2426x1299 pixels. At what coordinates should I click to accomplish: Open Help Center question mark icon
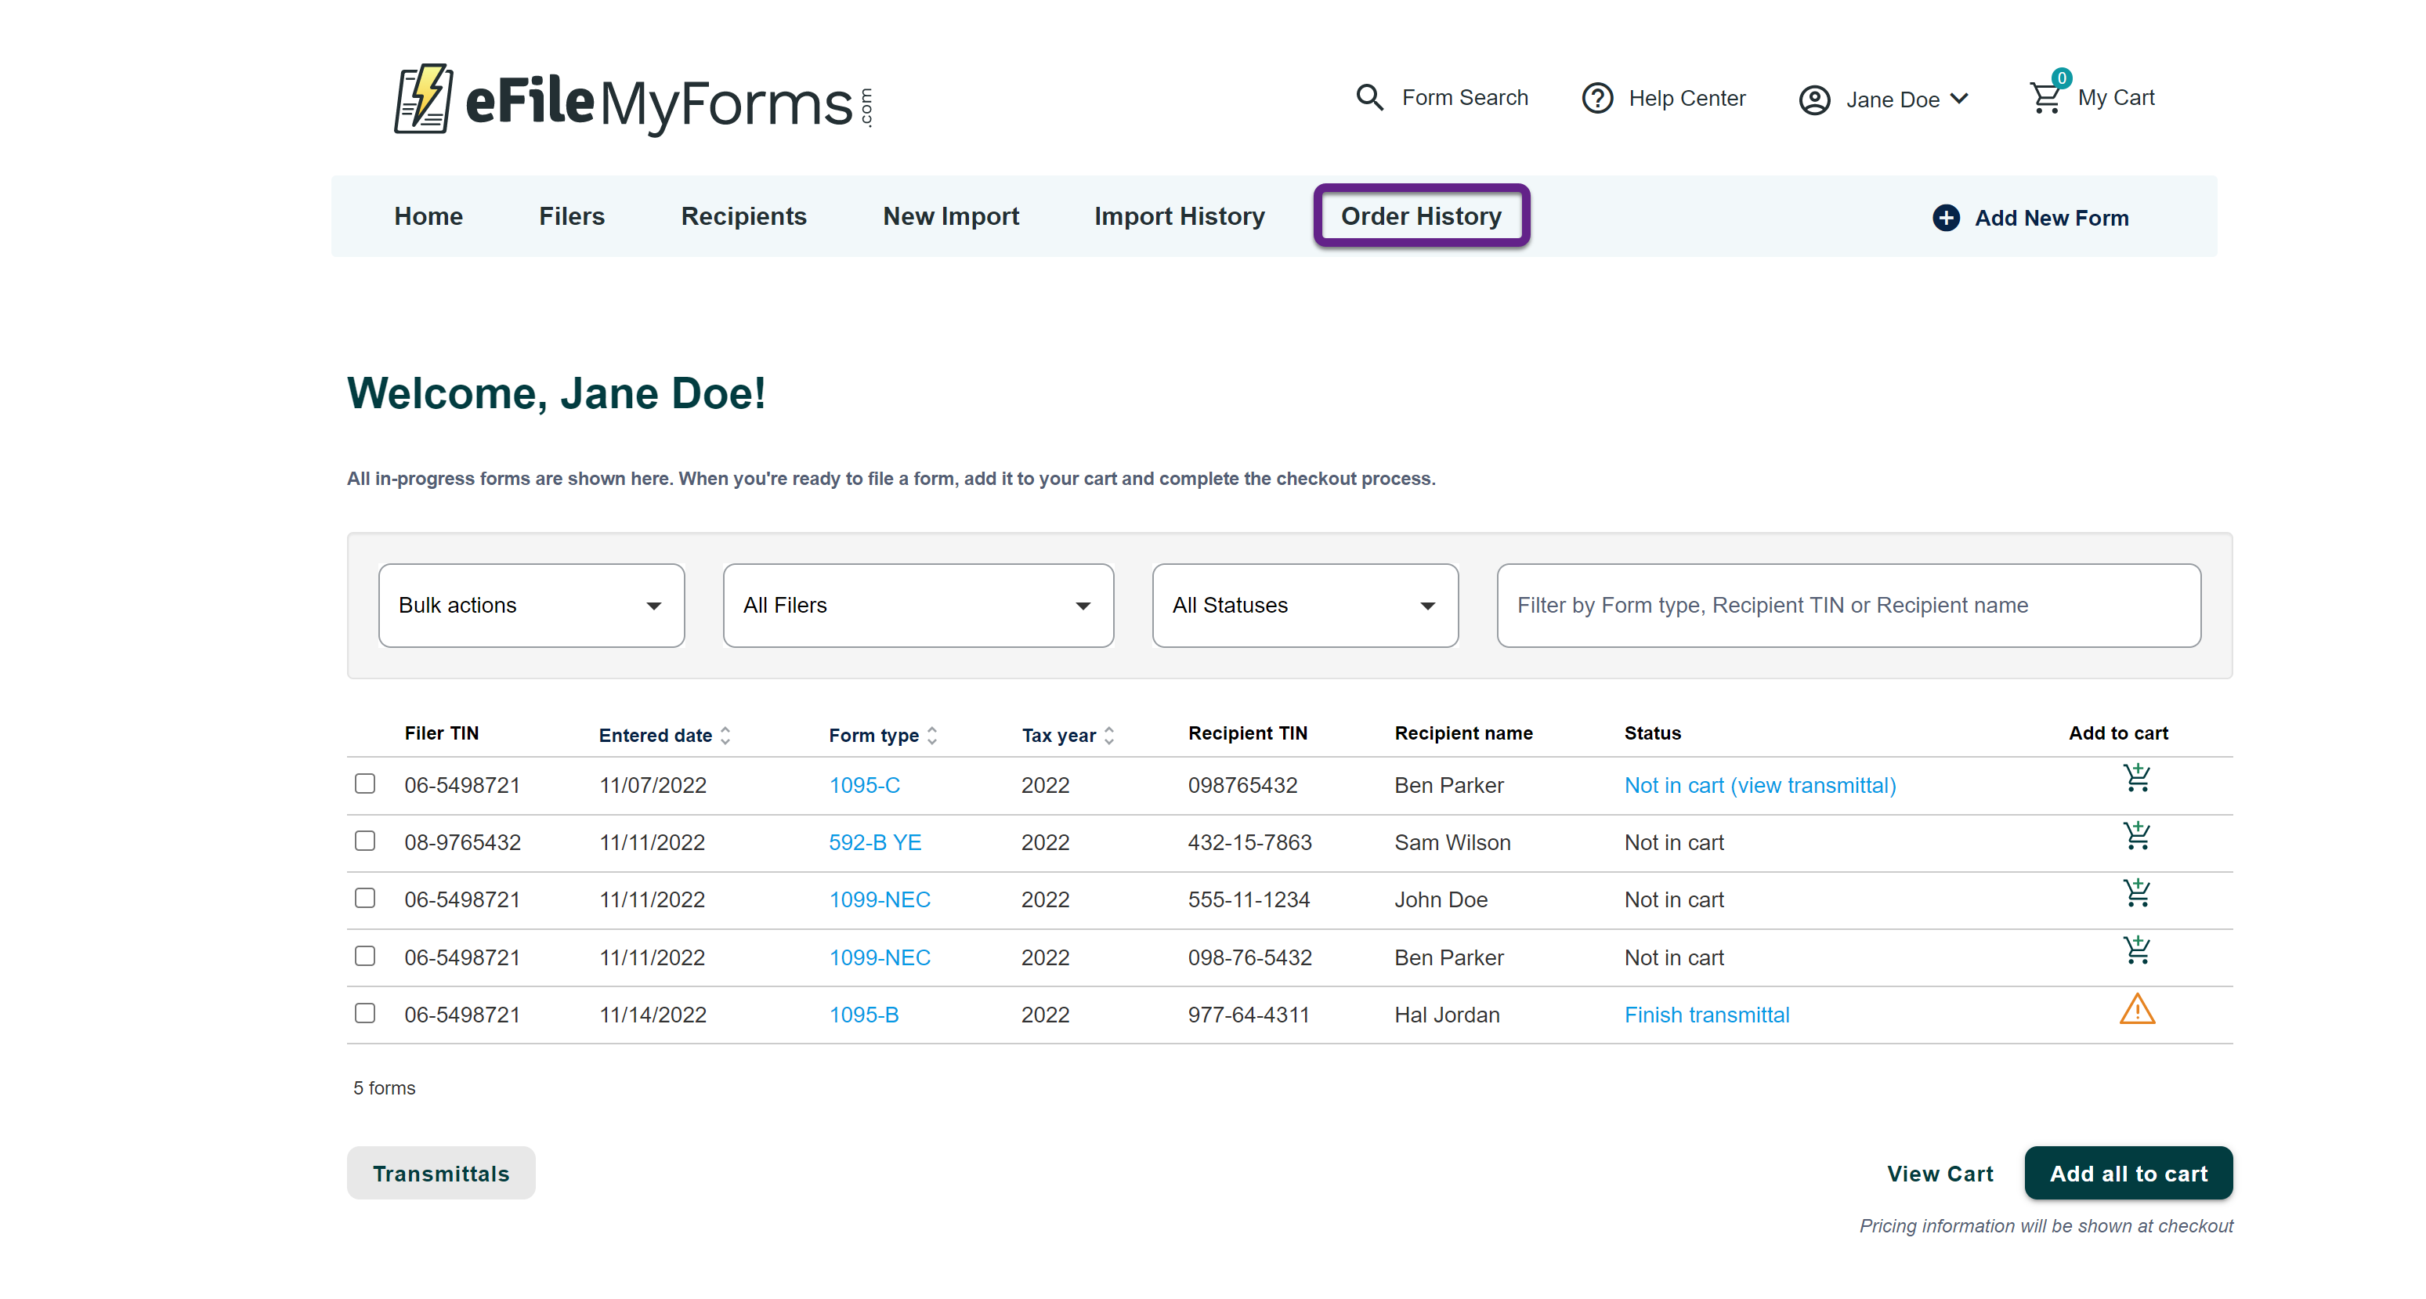1597,98
